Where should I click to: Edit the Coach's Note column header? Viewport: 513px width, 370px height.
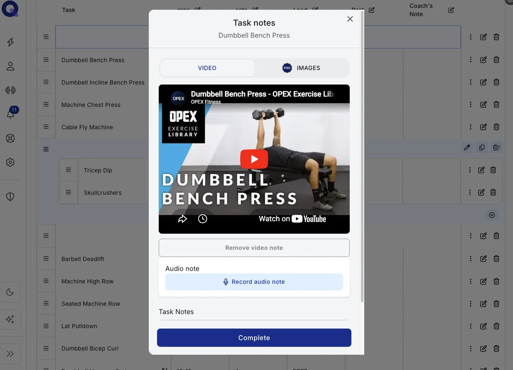point(451,10)
